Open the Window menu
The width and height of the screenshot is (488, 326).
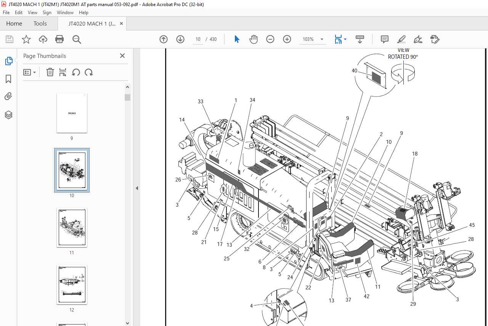click(65, 13)
